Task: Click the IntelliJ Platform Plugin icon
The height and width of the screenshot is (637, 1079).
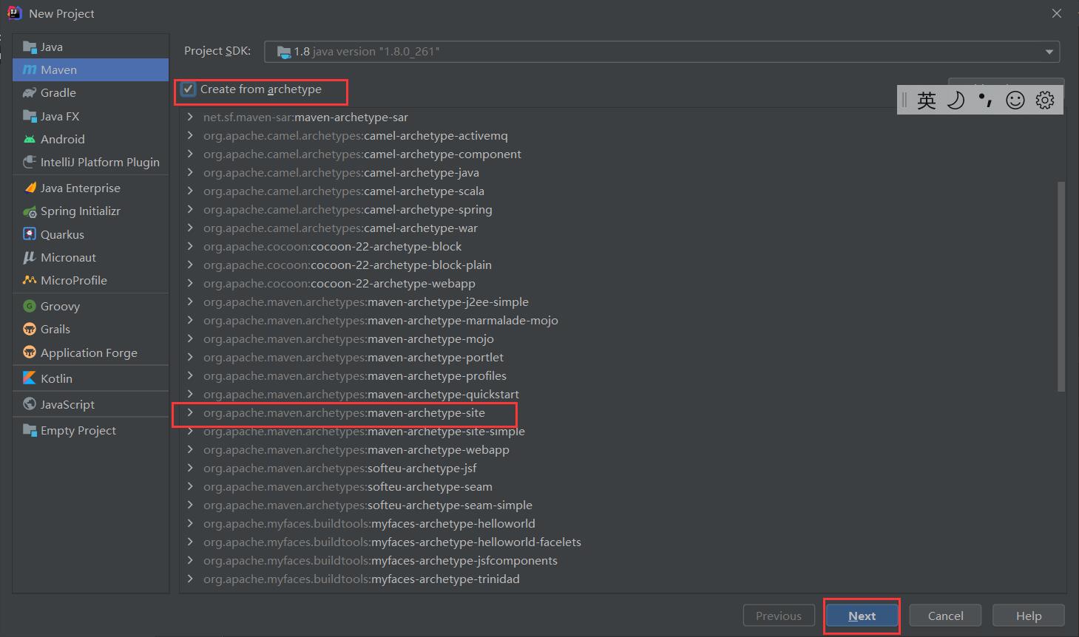Action: click(x=30, y=162)
